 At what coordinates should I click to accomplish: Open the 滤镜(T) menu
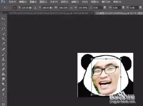(75, 2)
